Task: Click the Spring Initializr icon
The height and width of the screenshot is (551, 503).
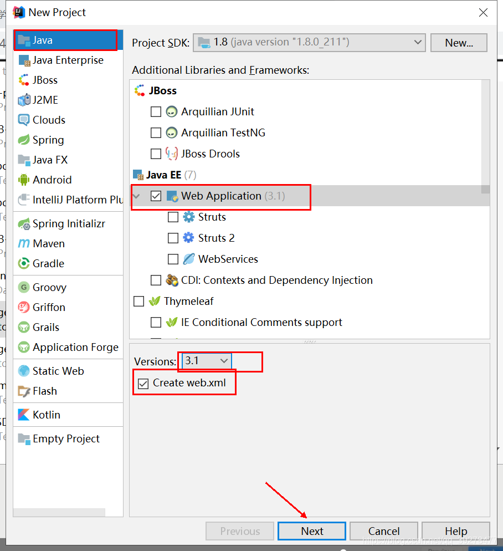Action: click(24, 224)
